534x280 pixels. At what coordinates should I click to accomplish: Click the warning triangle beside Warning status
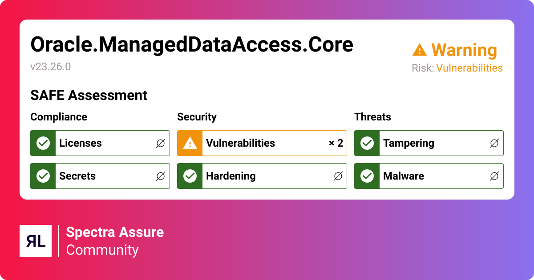420,50
